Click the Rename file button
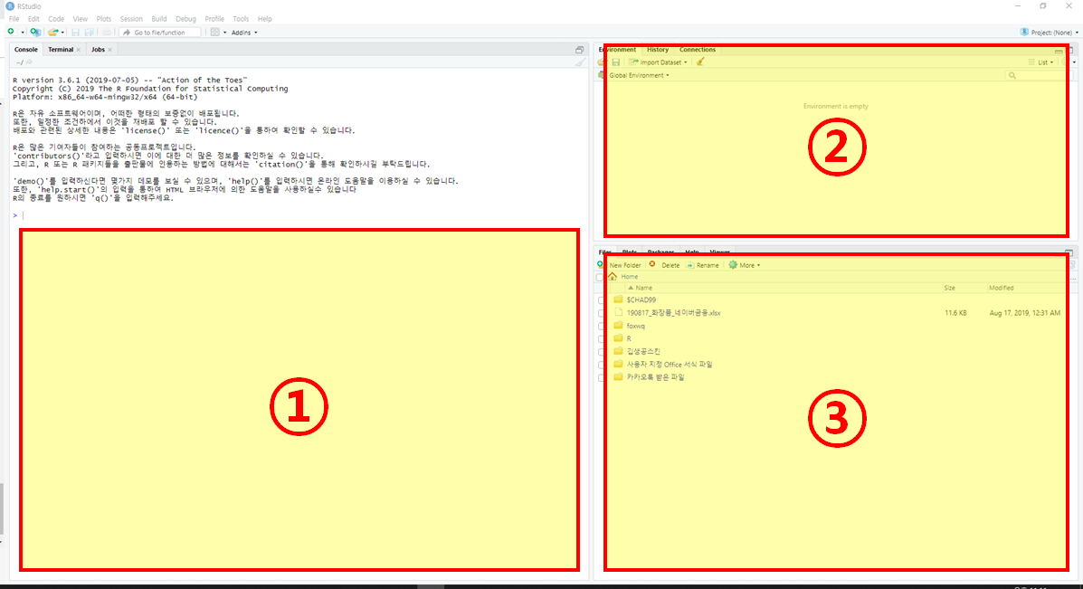The height and width of the screenshot is (589, 1083). click(702, 265)
